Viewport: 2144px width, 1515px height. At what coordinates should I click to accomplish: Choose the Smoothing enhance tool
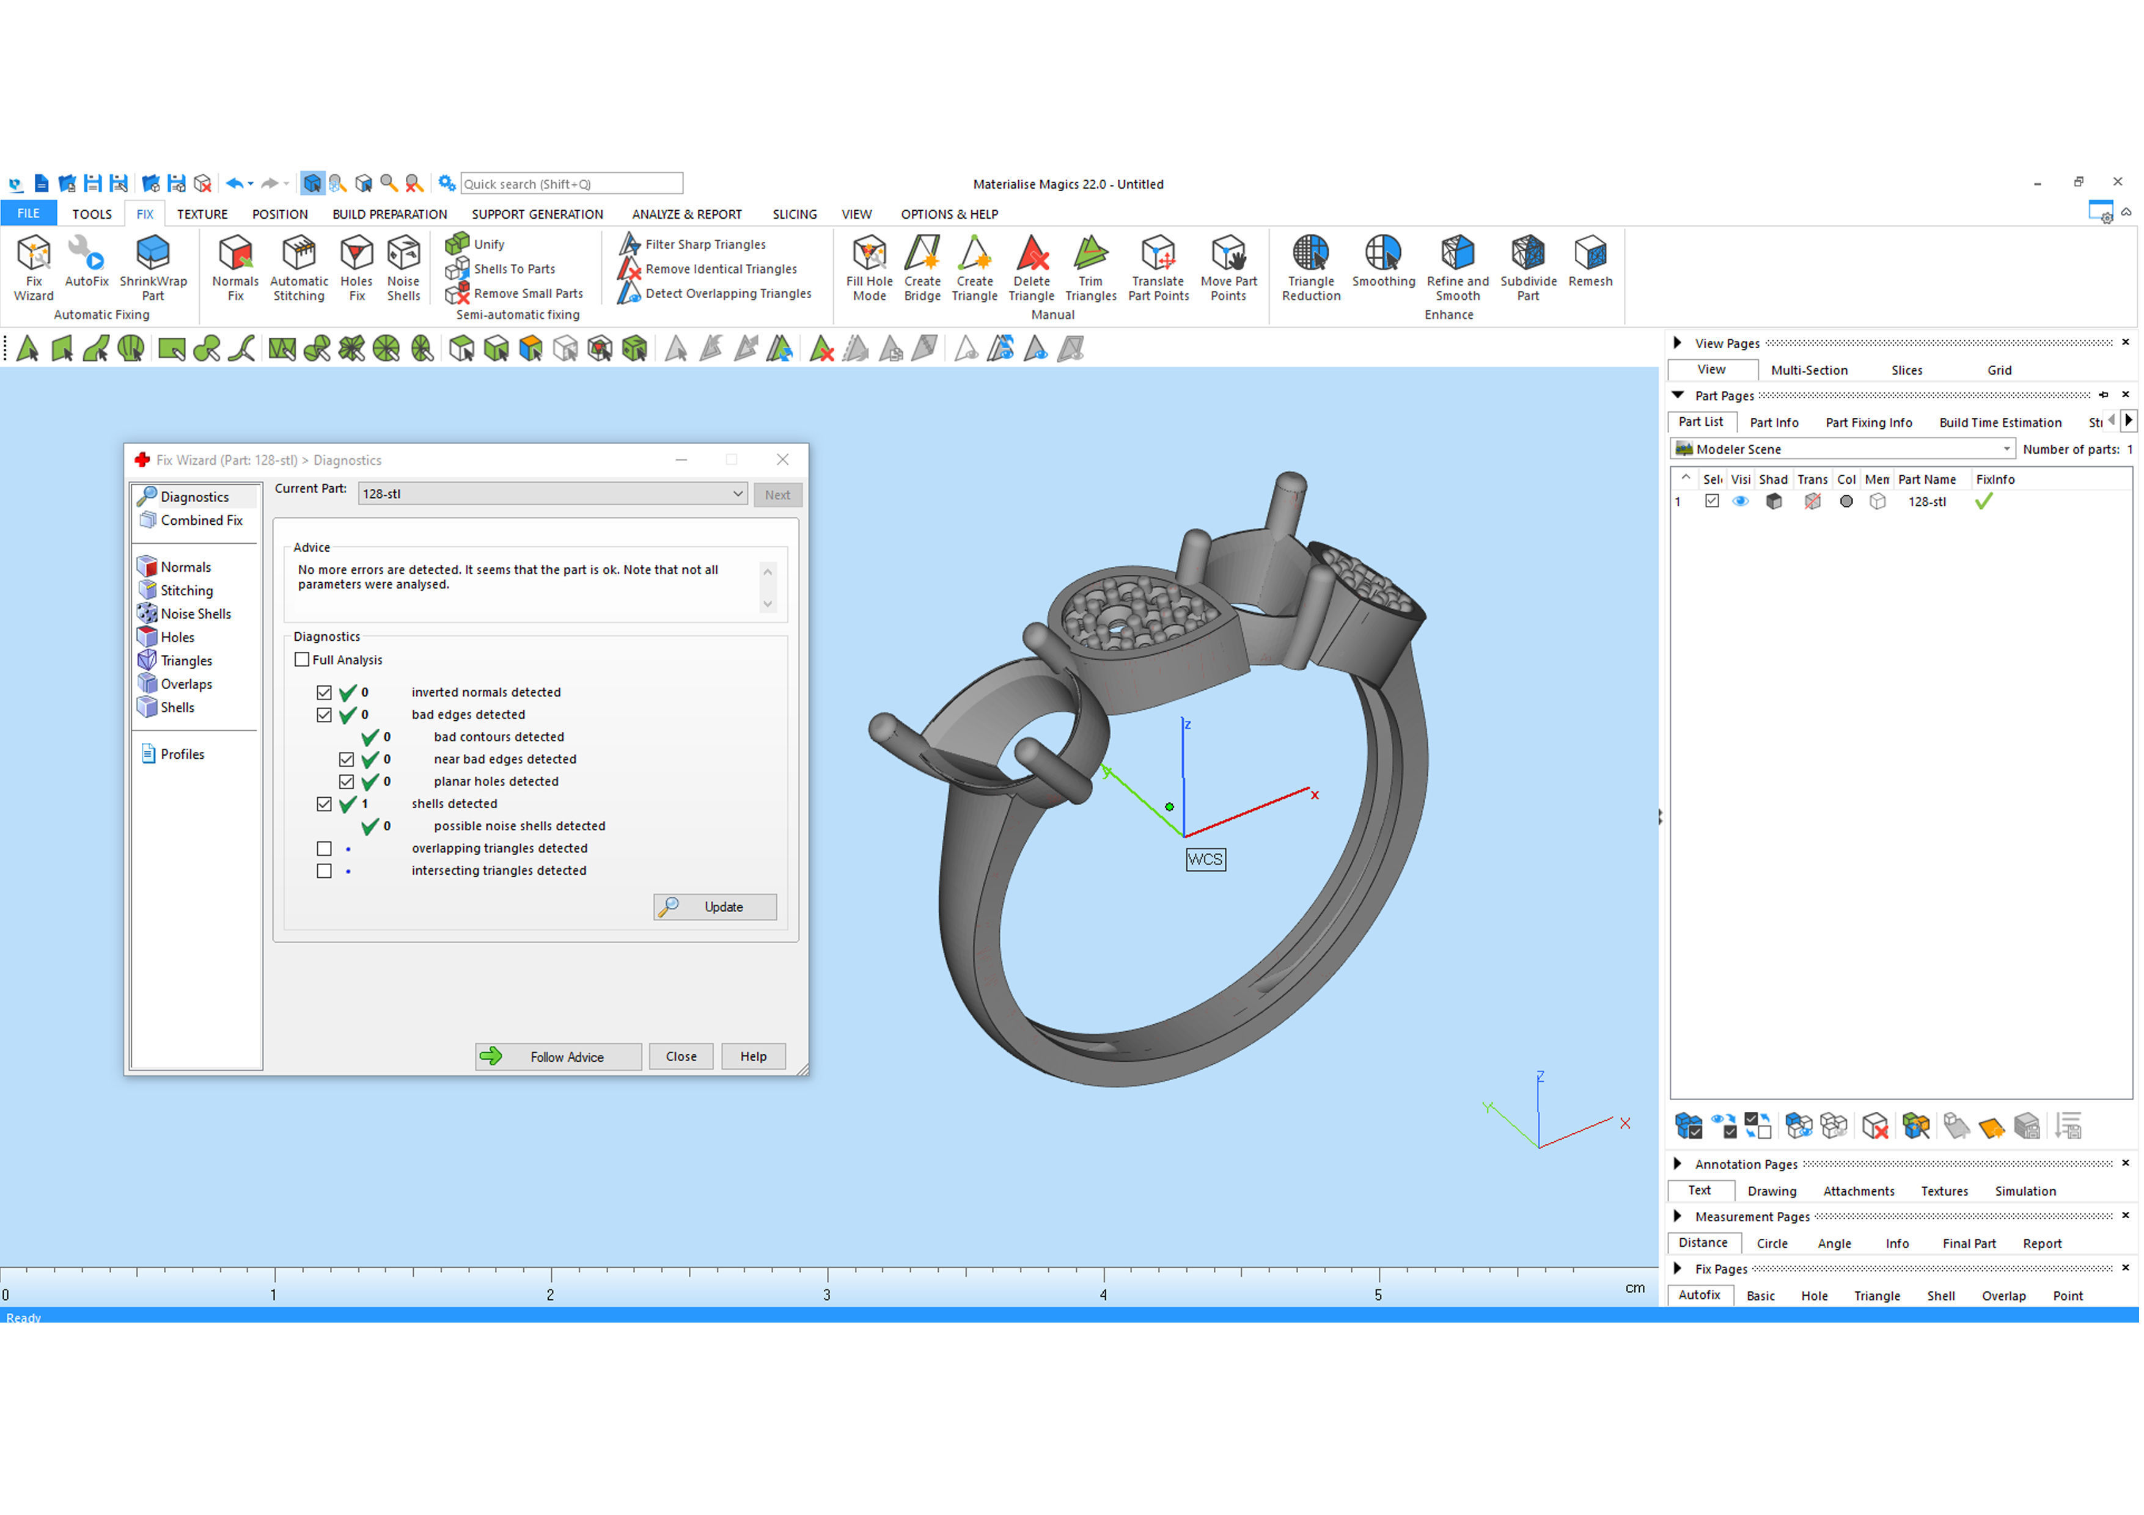(x=1383, y=261)
